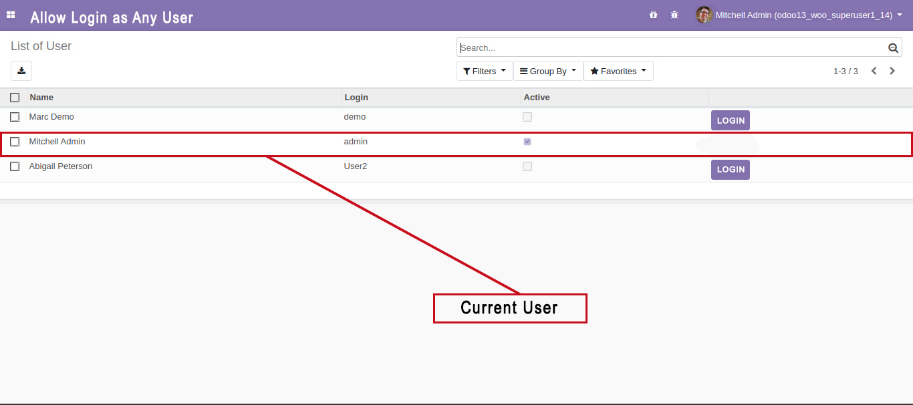
Task: Go to previous page arrow
Action: (874, 71)
